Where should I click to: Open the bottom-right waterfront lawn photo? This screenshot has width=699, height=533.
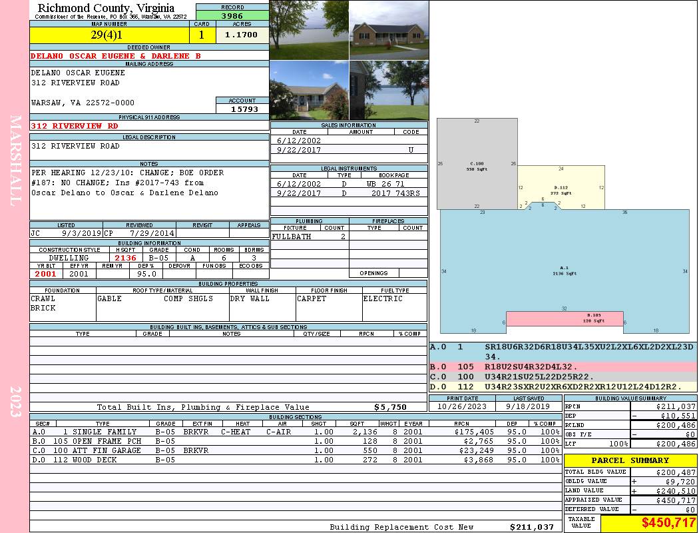[389, 91]
